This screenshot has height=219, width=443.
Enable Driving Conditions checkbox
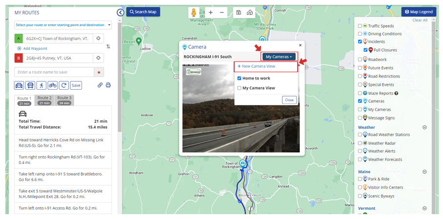(x=360, y=34)
